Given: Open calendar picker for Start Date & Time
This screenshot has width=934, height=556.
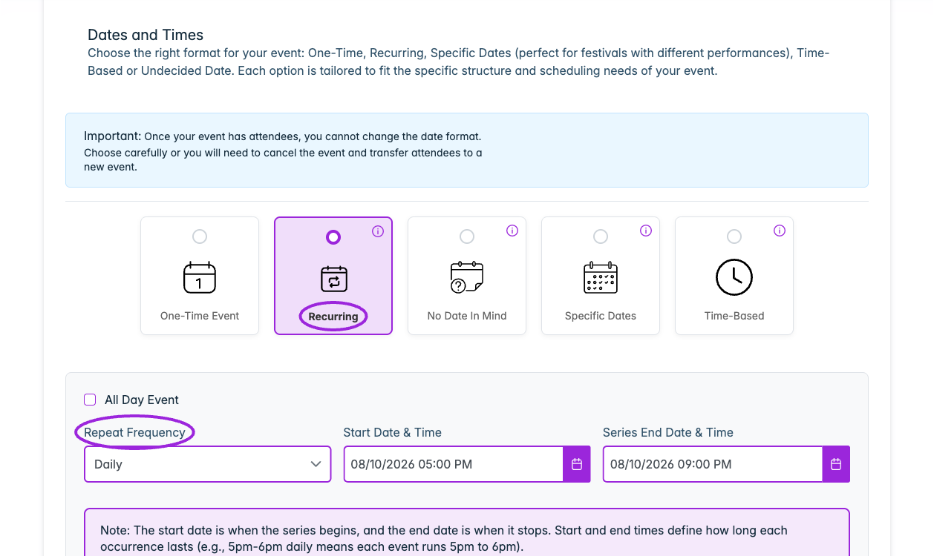Looking at the screenshot, I should (577, 464).
